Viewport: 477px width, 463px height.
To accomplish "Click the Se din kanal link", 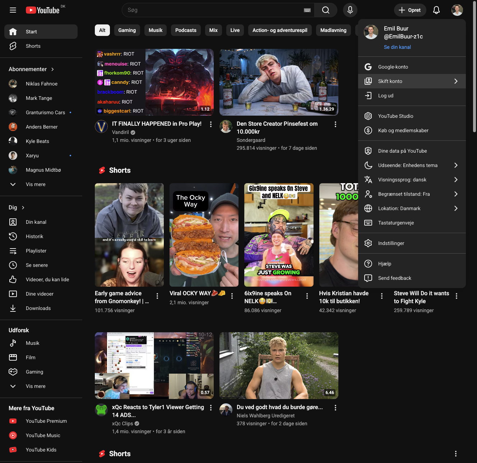I will point(397,47).
